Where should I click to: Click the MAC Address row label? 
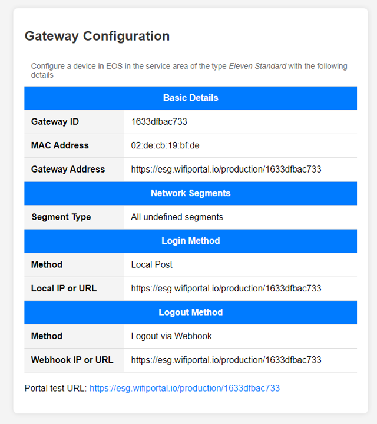60,145
